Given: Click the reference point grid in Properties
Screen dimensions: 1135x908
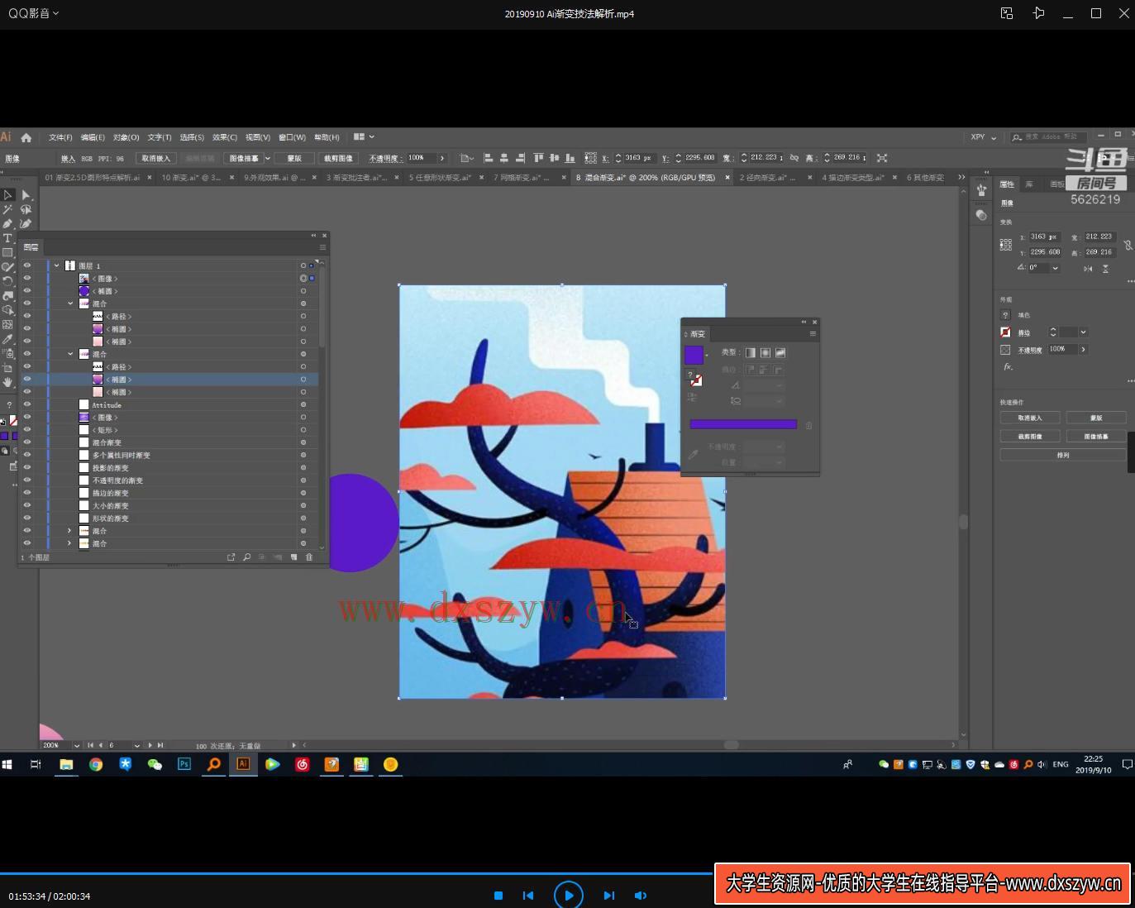Looking at the screenshot, I should coord(1005,245).
